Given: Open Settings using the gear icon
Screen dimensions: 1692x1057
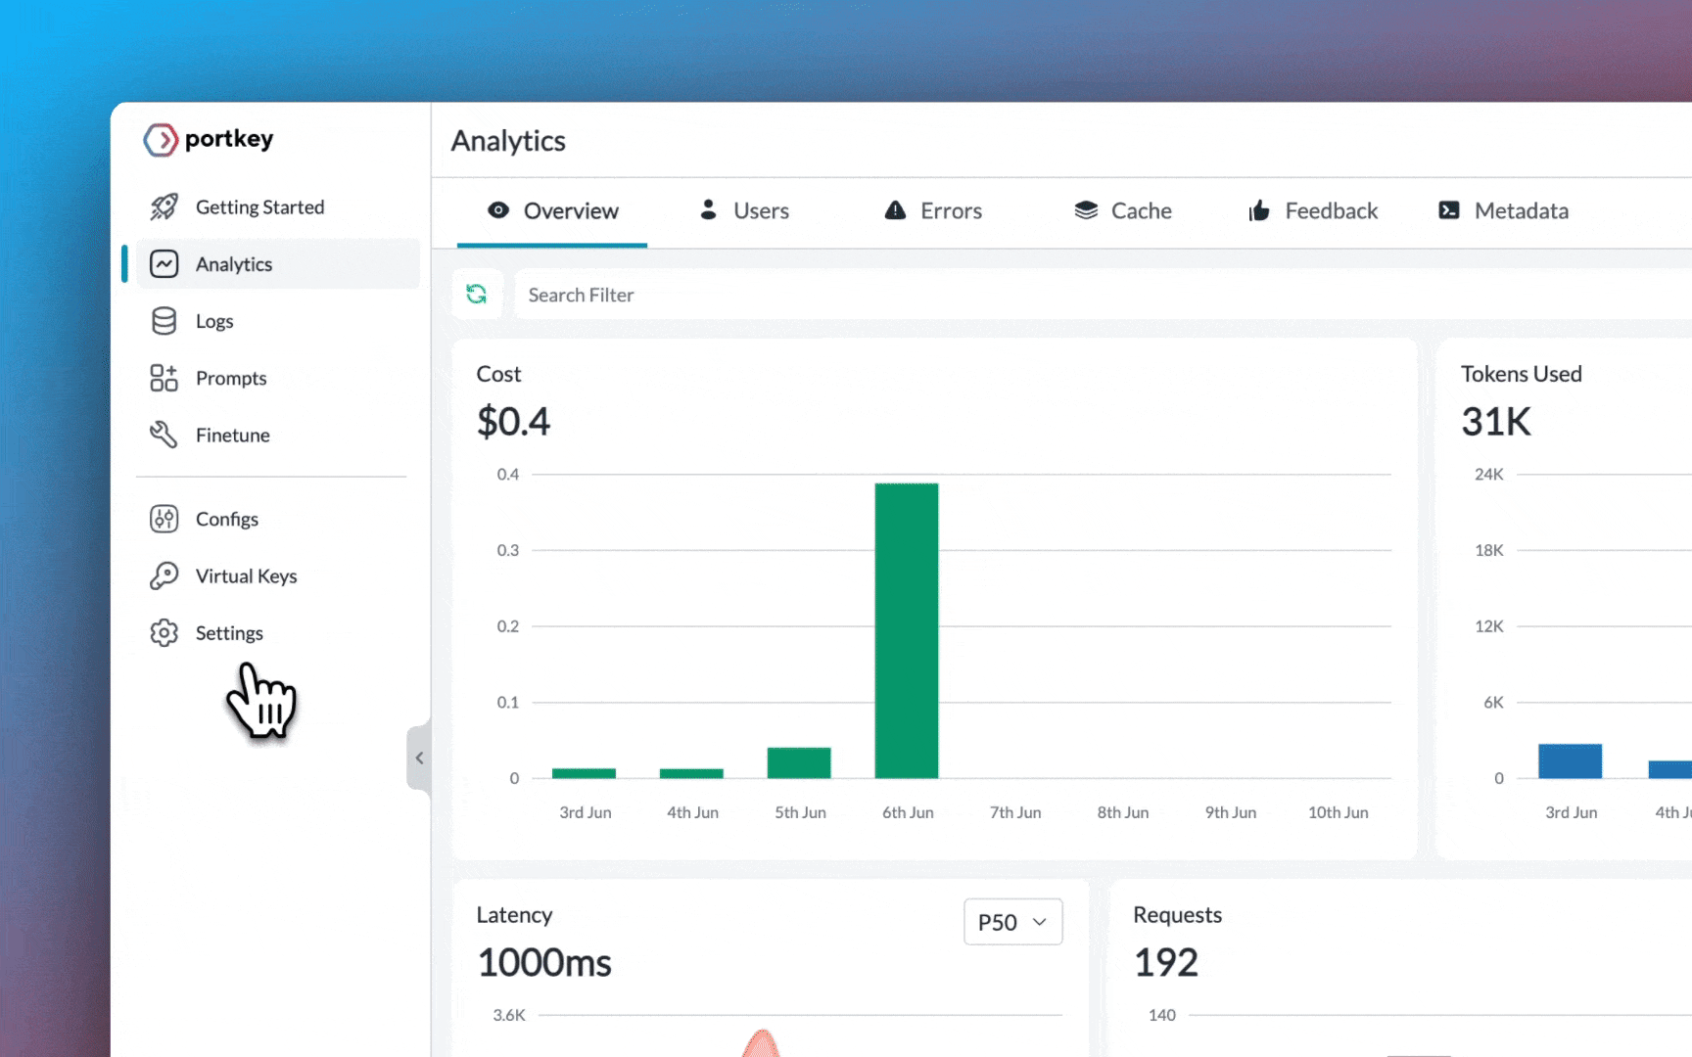Looking at the screenshot, I should coord(164,633).
